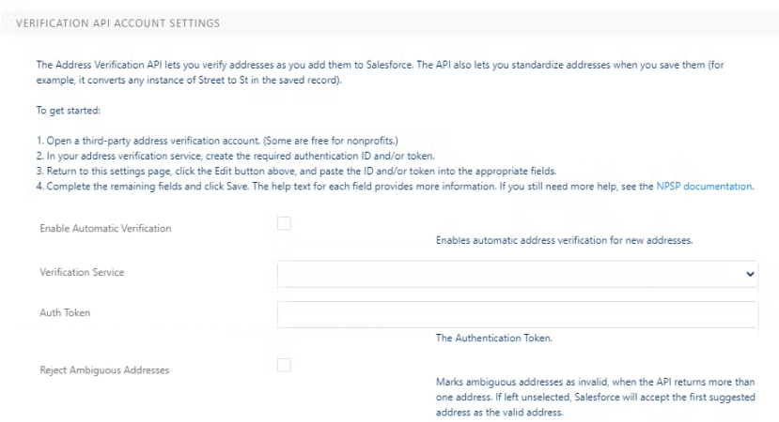Click "The Authentication Token." help text
779x422 pixels.
click(493, 339)
